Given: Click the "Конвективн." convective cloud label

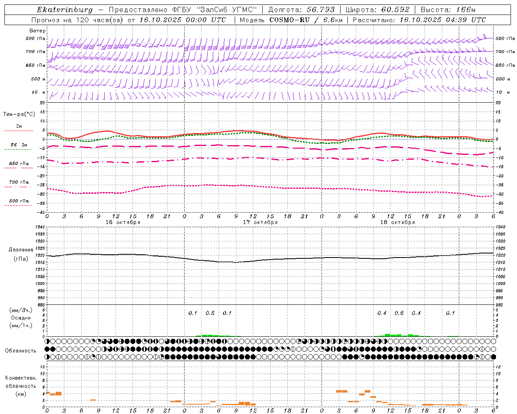Looking at the screenshot, I should [x=21, y=378].
